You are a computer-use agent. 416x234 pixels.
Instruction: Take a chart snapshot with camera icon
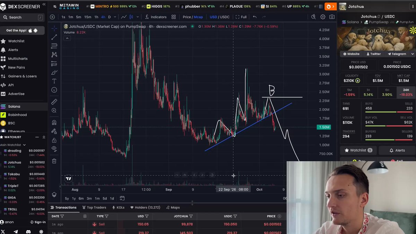(332, 17)
